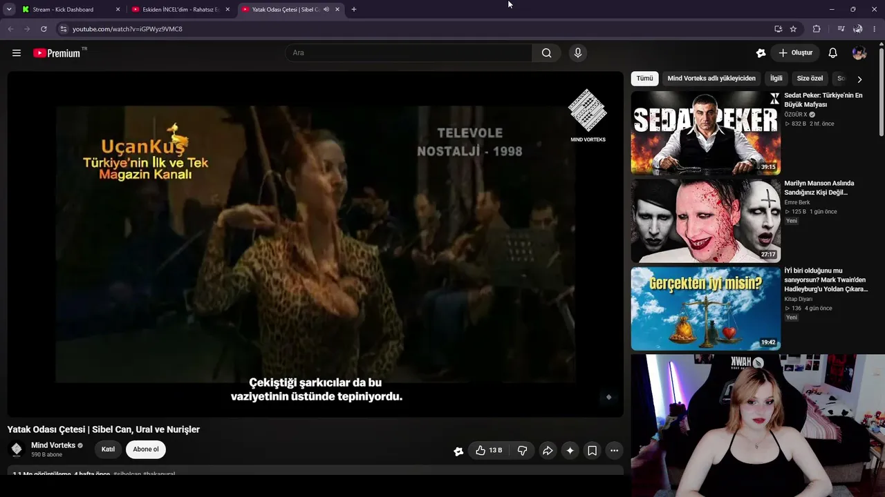Open the media controls toolbar icon
This screenshot has height=497, width=885.
[841, 29]
